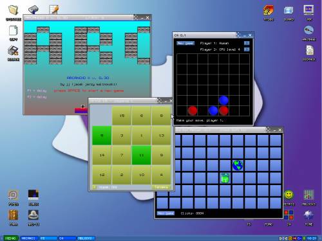Viewport: 322px width, 241px height.
Task: Switch to ARCANII task in the taskbar
Action: pos(30,238)
